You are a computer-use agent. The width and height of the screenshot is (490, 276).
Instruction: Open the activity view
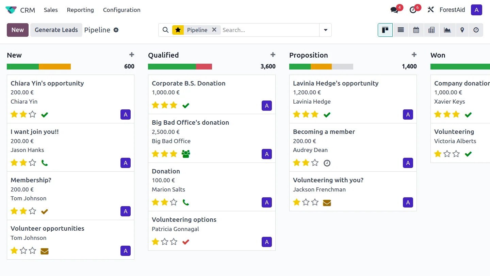pyautogui.click(x=476, y=30)
